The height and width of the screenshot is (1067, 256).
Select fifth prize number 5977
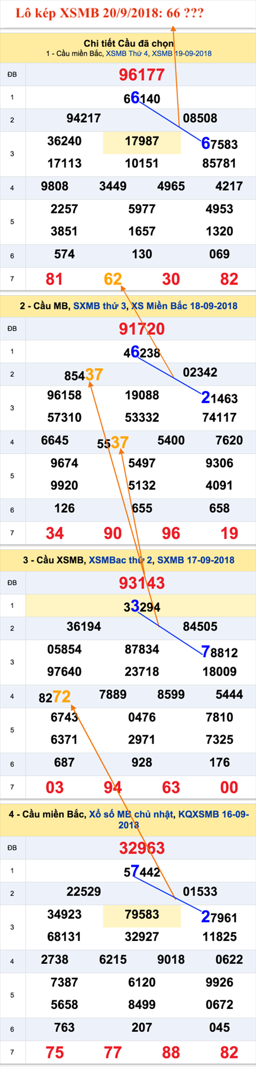coord(142,209)
